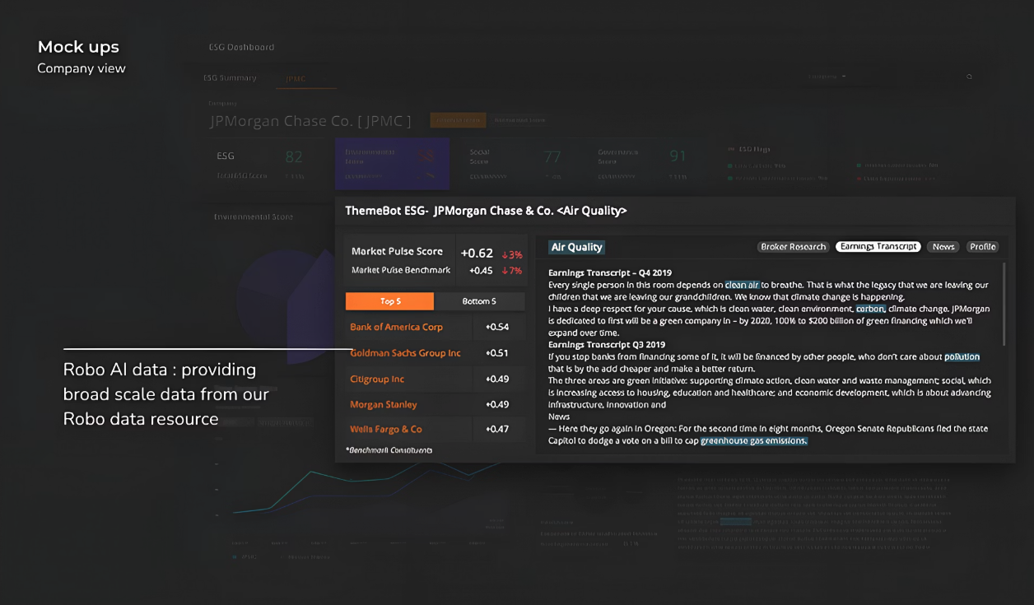Screen dimensions: 1034x605
Task: Click the ThemeBot ESG panel title
Action: 486,211
